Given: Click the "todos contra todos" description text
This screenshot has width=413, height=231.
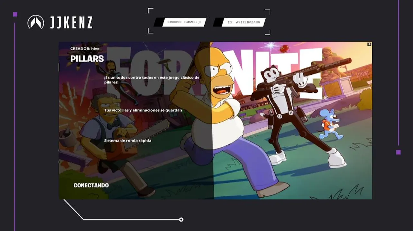Looking at the screenshot, I should pyautogui.click(x=152, y=80).
